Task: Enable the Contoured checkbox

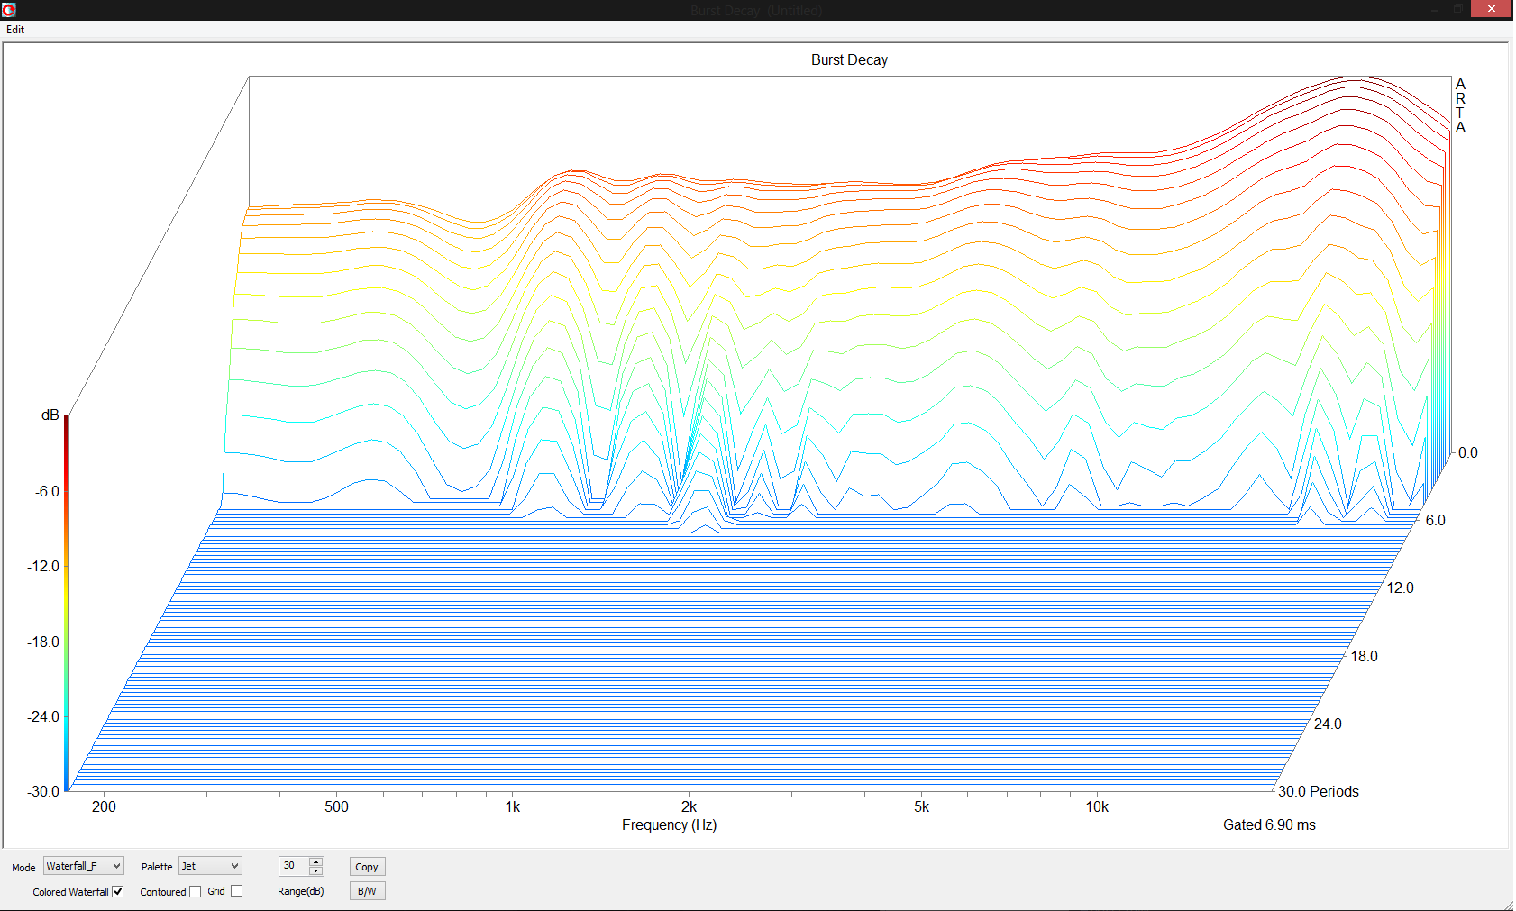Action: [195, 892]
